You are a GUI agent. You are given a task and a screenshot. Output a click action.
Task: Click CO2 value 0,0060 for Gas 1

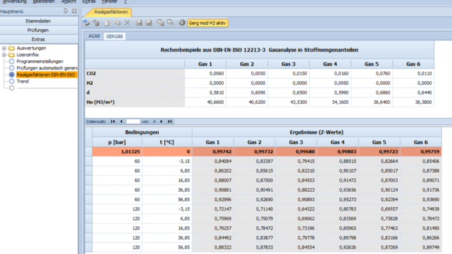click(205, 73)
